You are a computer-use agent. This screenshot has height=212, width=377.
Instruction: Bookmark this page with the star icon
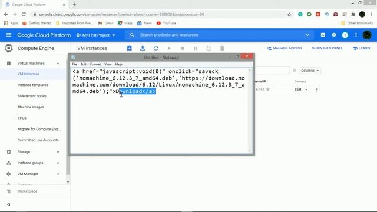pyautogui.click(x=289, y=14)
